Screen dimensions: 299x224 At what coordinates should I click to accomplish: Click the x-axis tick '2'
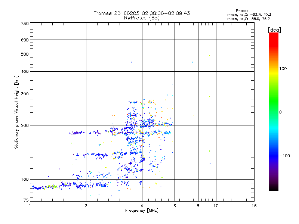click(86, 206)
